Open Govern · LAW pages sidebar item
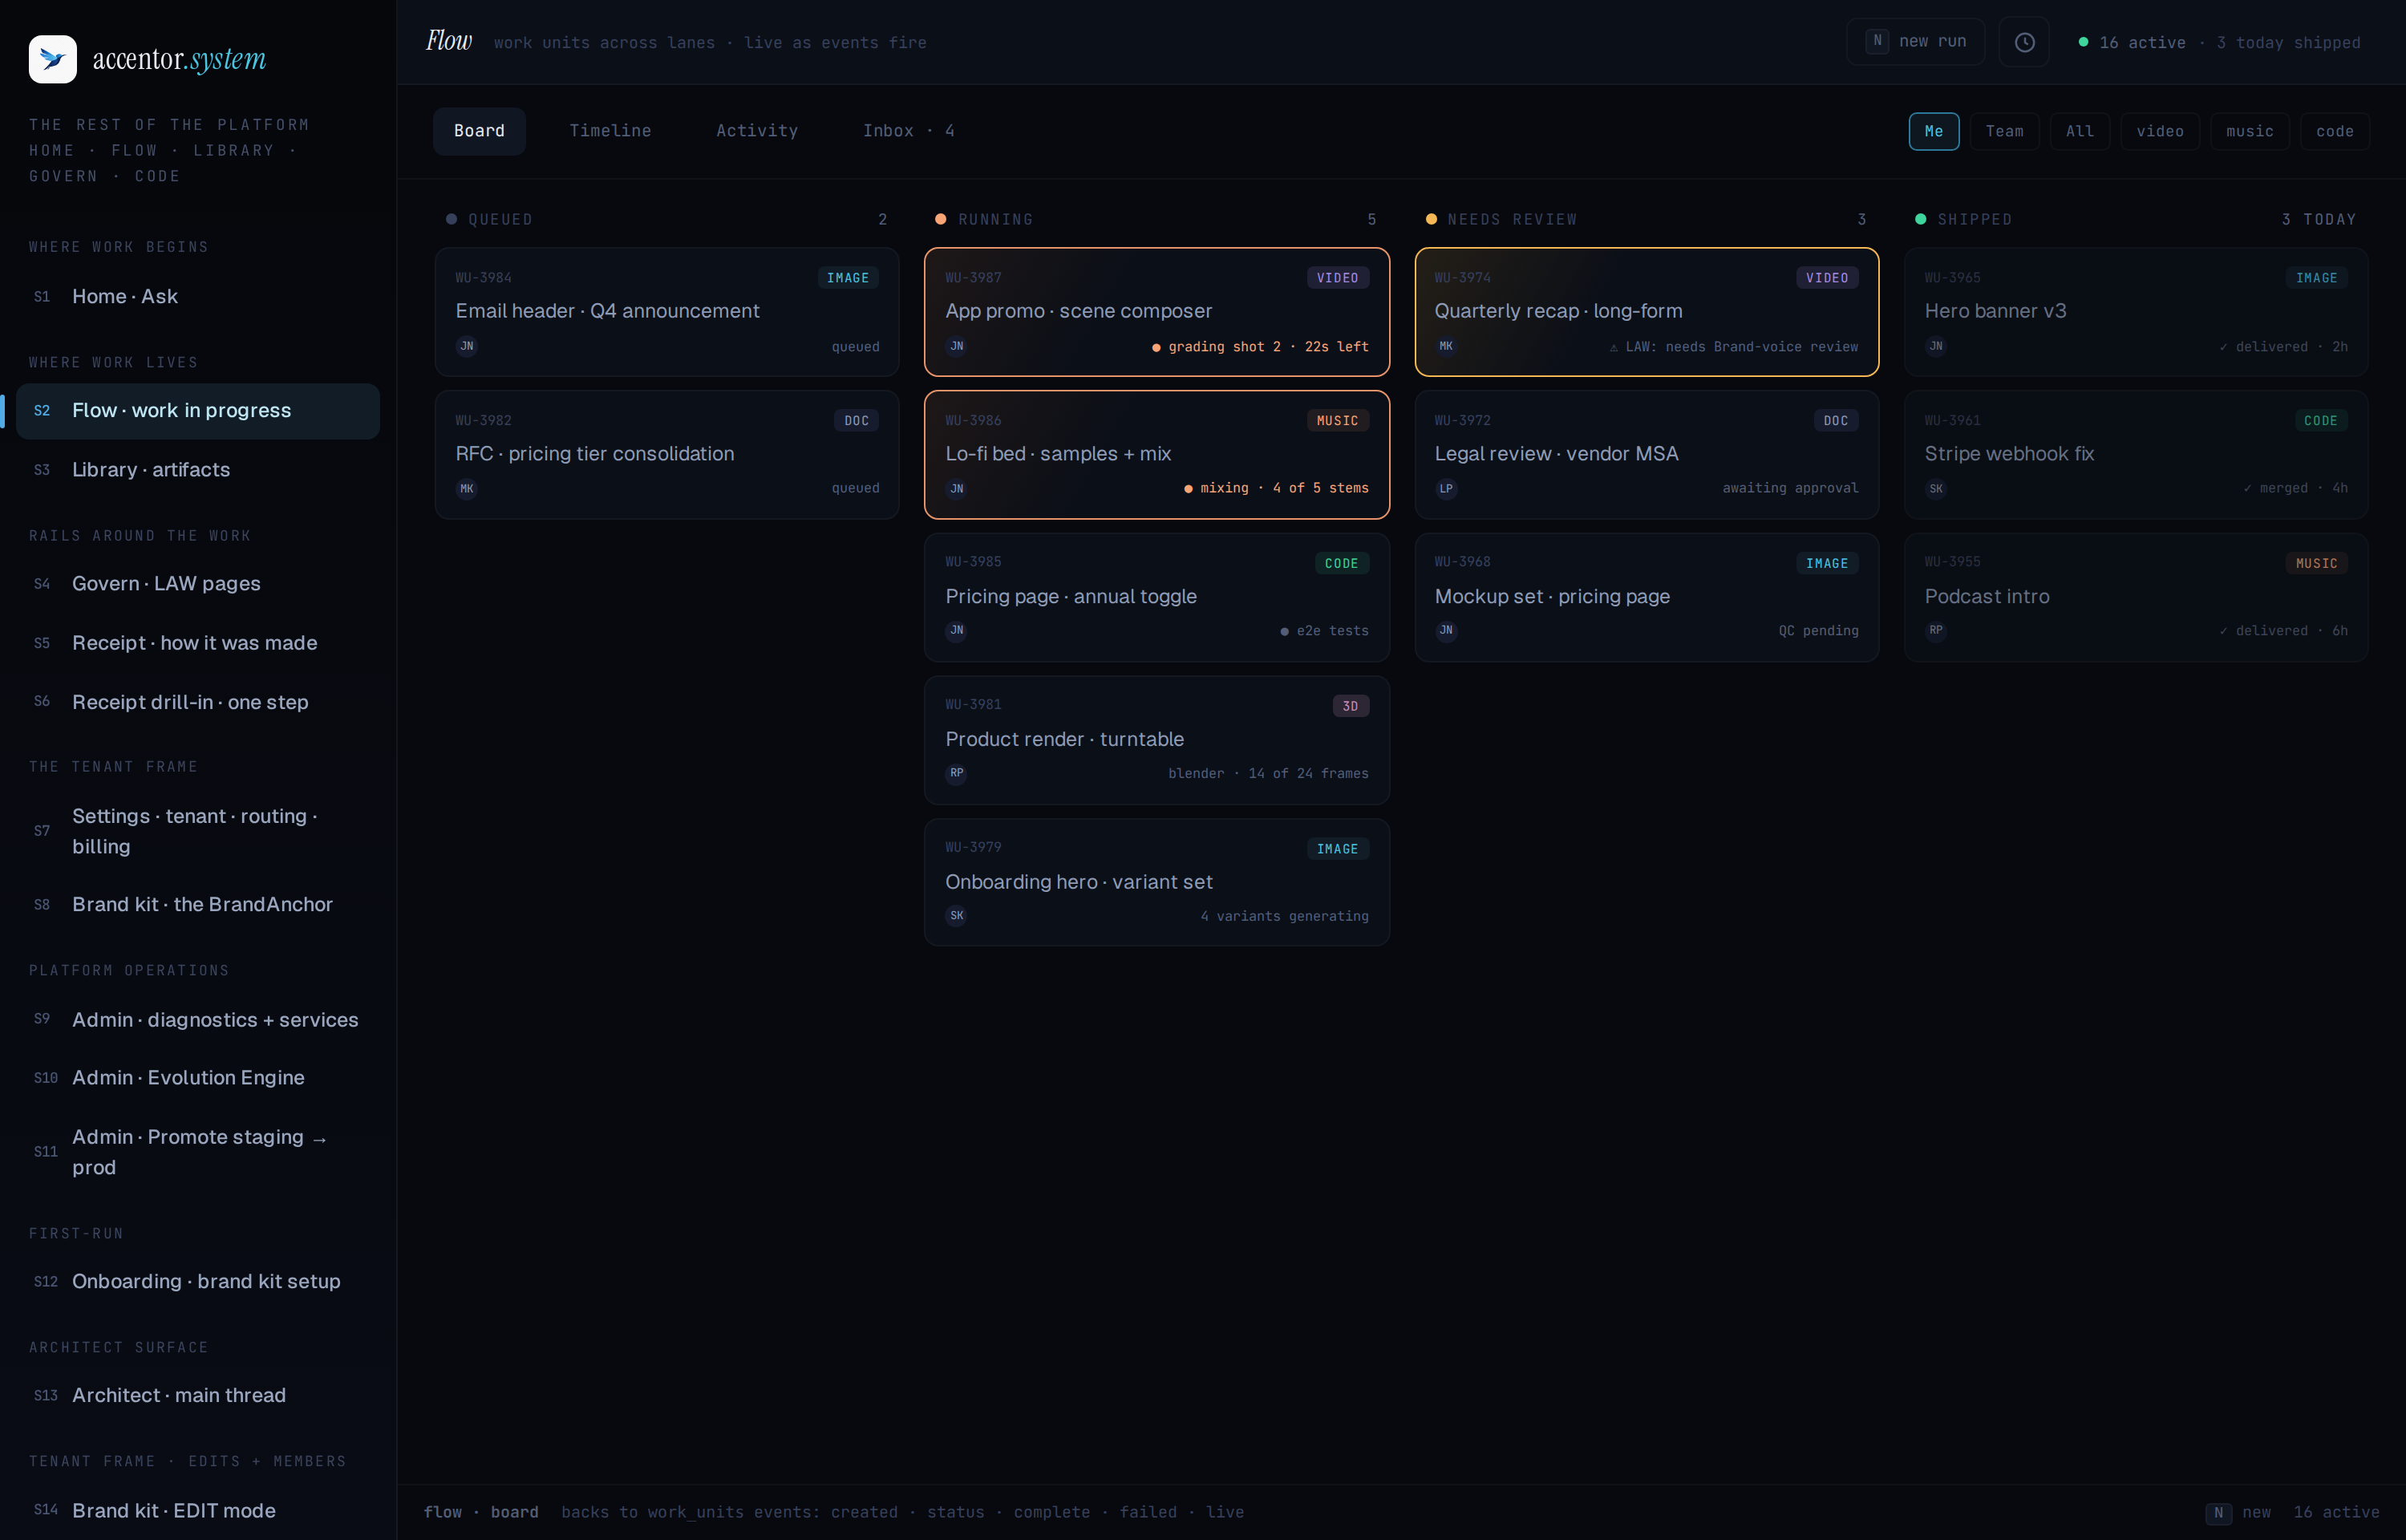This screenshot has height=1540, width=2406. [198, 584]
